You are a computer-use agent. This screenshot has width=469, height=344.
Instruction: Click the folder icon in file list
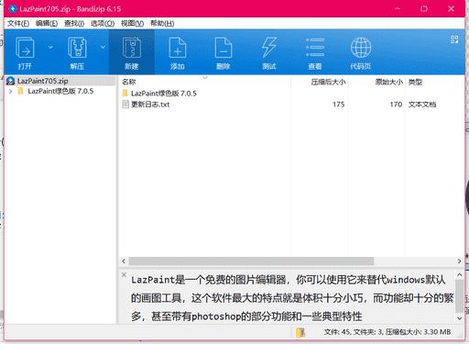[125, 93]
